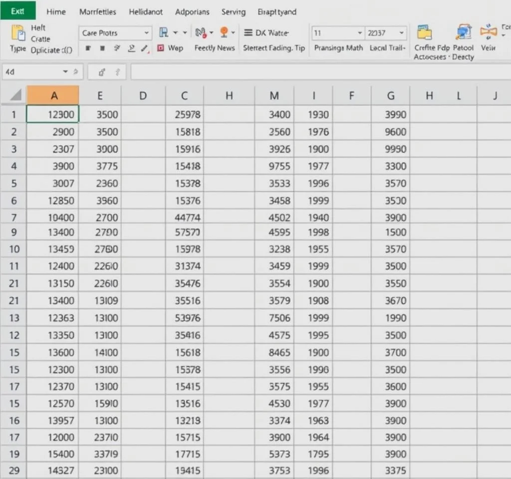
Task: Click the blue Patool Deacty icon
Action: pyautogui.click(x=463, y=33)
